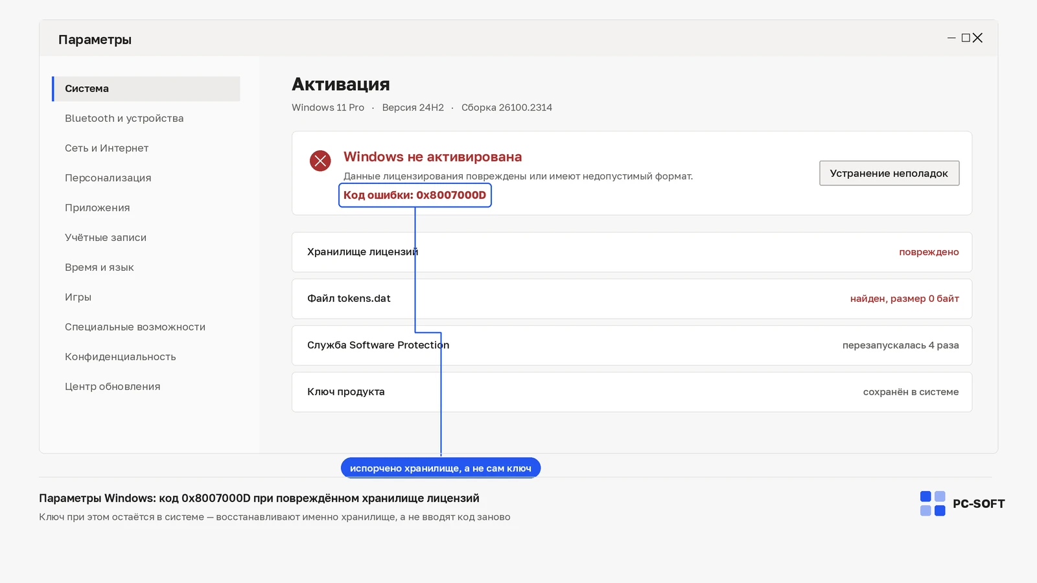Select the Файл tokens.dat row
Image resolution: width=1037 pixels, height=583 pixels.
(632, 299)
